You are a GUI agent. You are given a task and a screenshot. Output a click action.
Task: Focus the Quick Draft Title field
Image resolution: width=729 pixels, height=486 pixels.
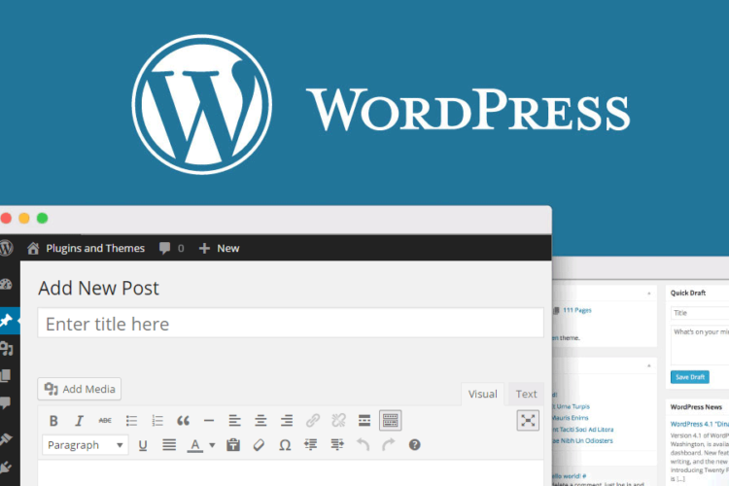click(700, 313)
